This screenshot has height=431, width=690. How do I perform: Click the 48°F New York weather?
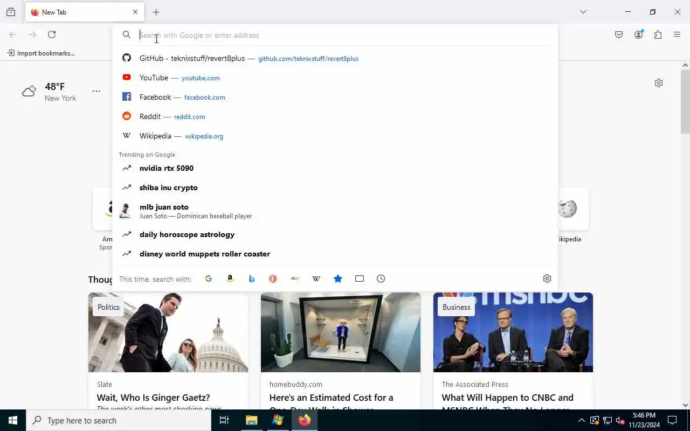point(50,92)
